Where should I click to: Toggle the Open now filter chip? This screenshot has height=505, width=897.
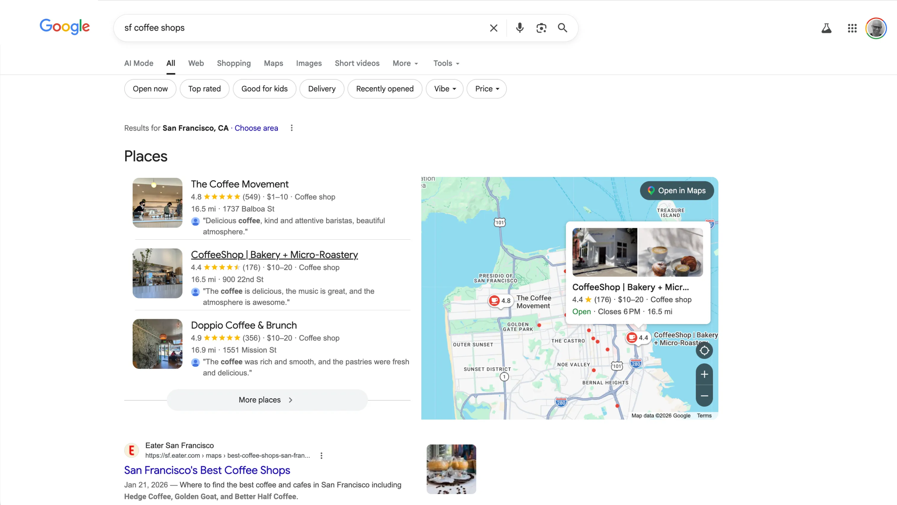coord(150,89)
